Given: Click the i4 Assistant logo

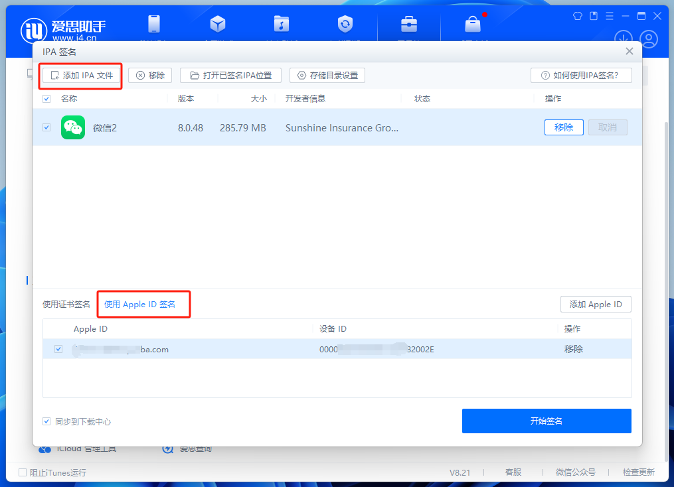Looking at the screenshot, I should (x=63, y=30).
